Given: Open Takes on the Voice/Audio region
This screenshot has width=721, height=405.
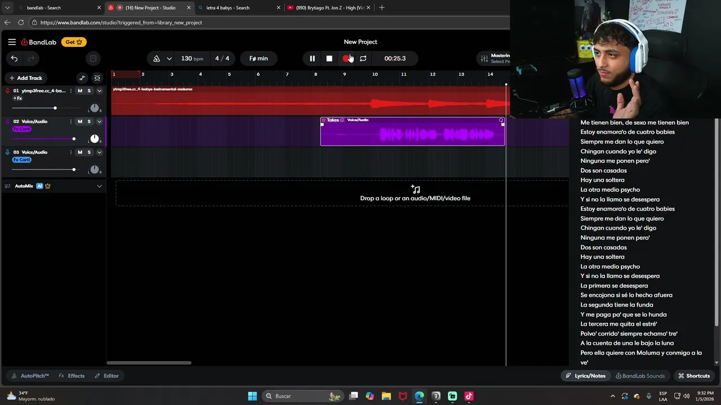Looking at the screenshot, I should click(x=332, y=120).
